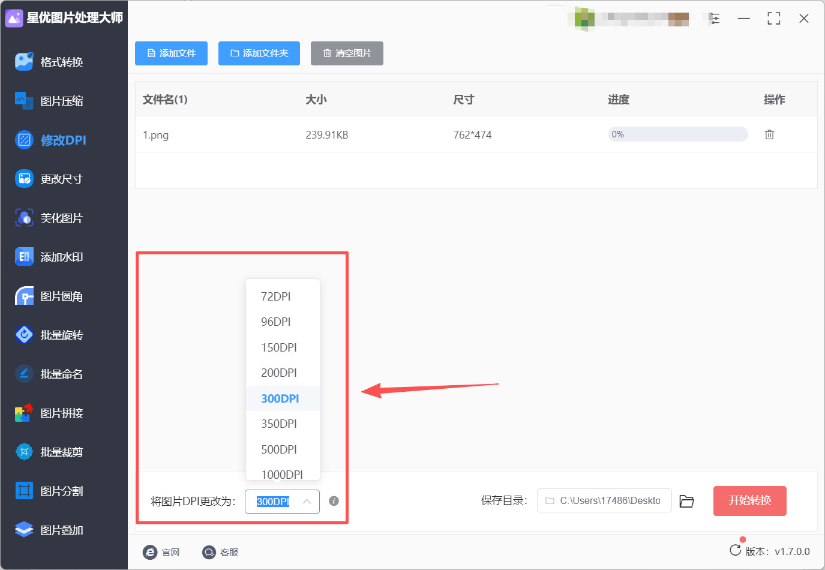Browse for the save folder icon
Image resolution: width=825 pixels, height=570 pixels.
click(686, 501)
